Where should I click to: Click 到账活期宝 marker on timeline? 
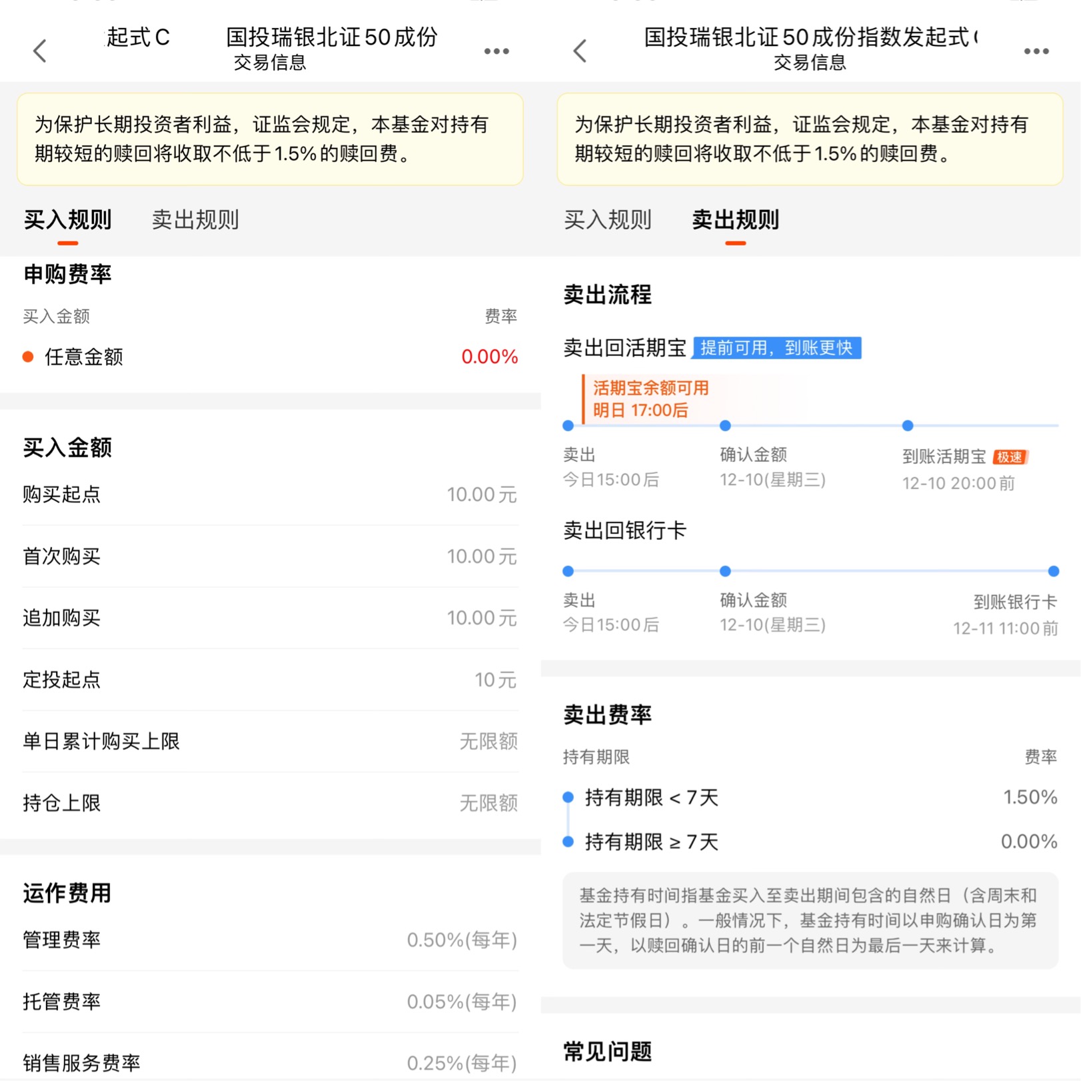(x=908, y=426)
